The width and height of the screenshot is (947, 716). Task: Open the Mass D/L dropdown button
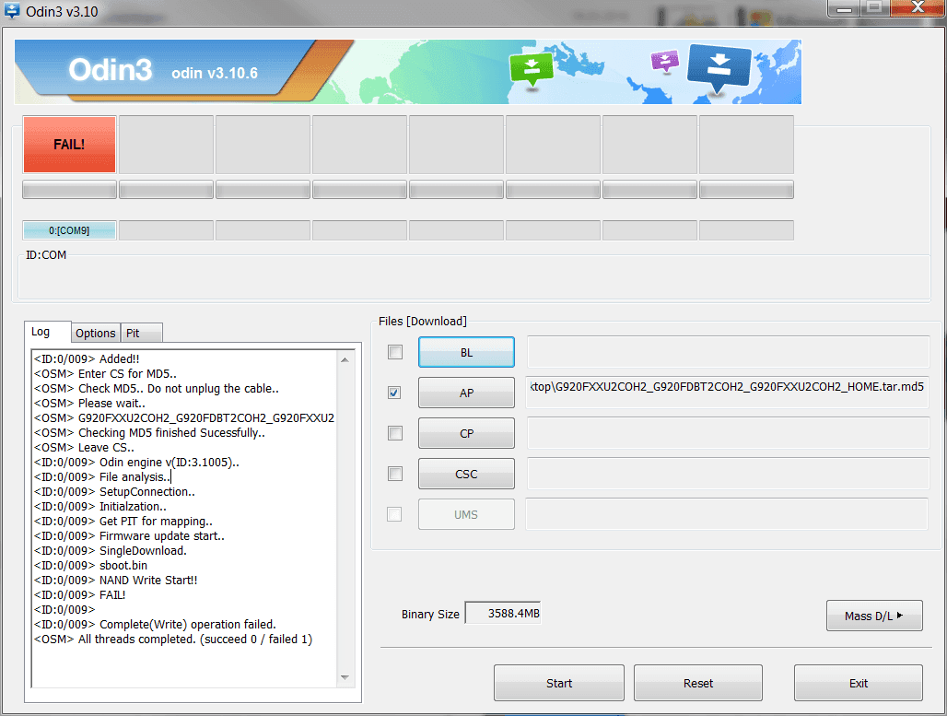pos(874,616)
